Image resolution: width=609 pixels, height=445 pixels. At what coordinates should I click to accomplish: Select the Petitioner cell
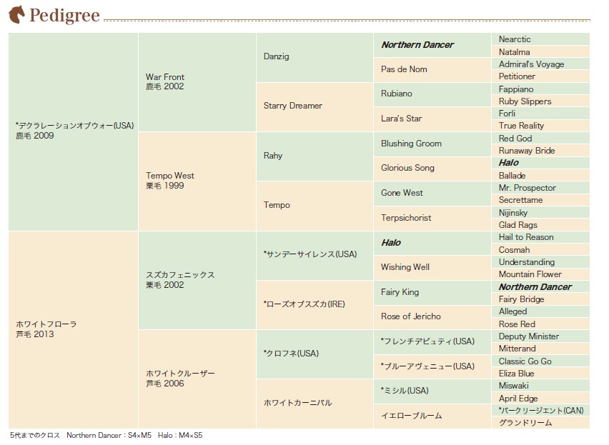[x=540, y=76]
